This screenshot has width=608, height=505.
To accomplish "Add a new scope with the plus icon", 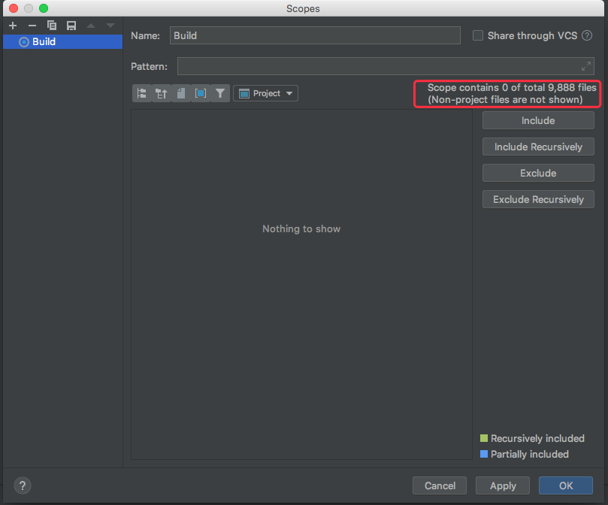I will (12, 25).
